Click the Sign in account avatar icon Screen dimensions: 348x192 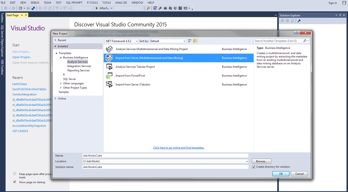pyautogui.click(x=344, y=3)
